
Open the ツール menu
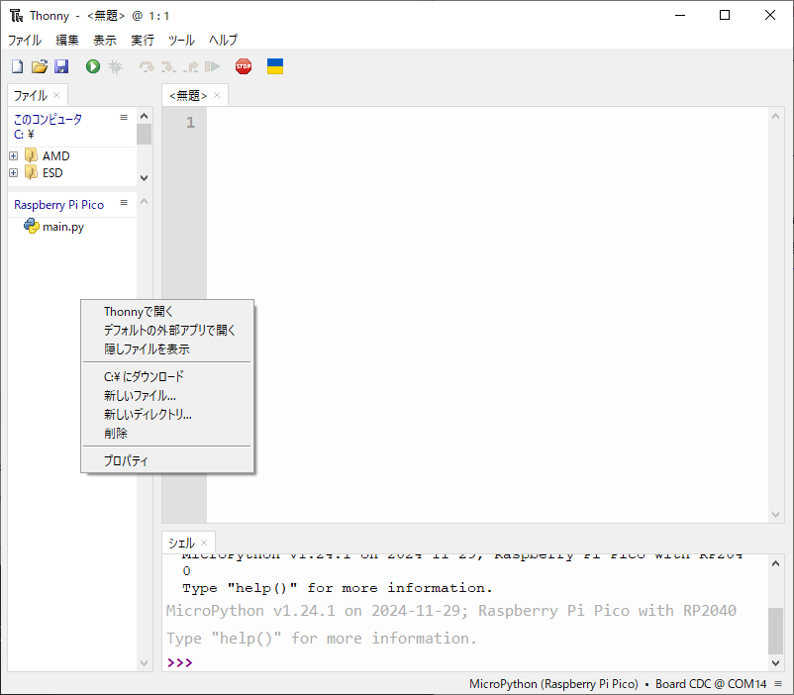point(181,40)
